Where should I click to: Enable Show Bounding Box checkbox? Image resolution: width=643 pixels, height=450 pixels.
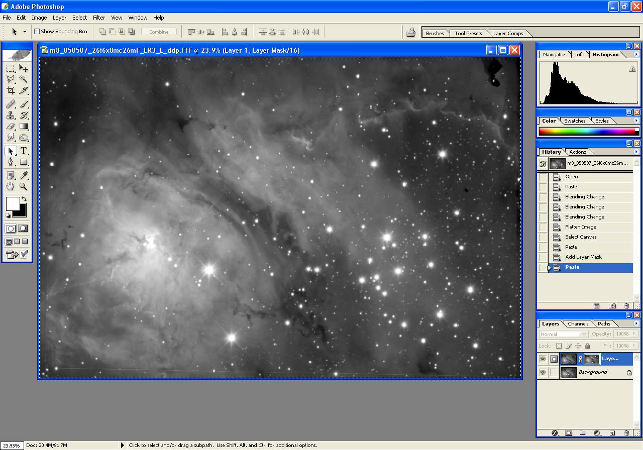(x=37, y=32)
